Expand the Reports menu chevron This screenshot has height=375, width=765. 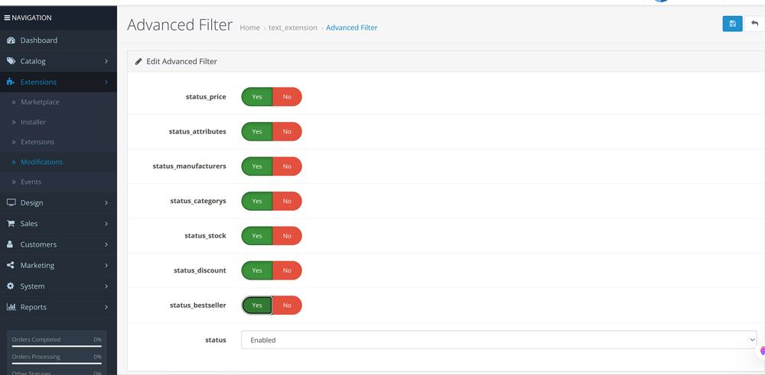click(x=106, y=307)
